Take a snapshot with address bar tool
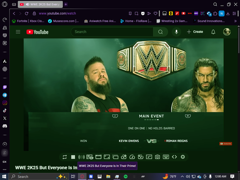The height and width of the screenshot is (180, 240). click(136, 13)
